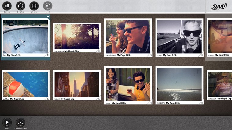
Task: Click the username "Sone1"
Action: [57, 99]
